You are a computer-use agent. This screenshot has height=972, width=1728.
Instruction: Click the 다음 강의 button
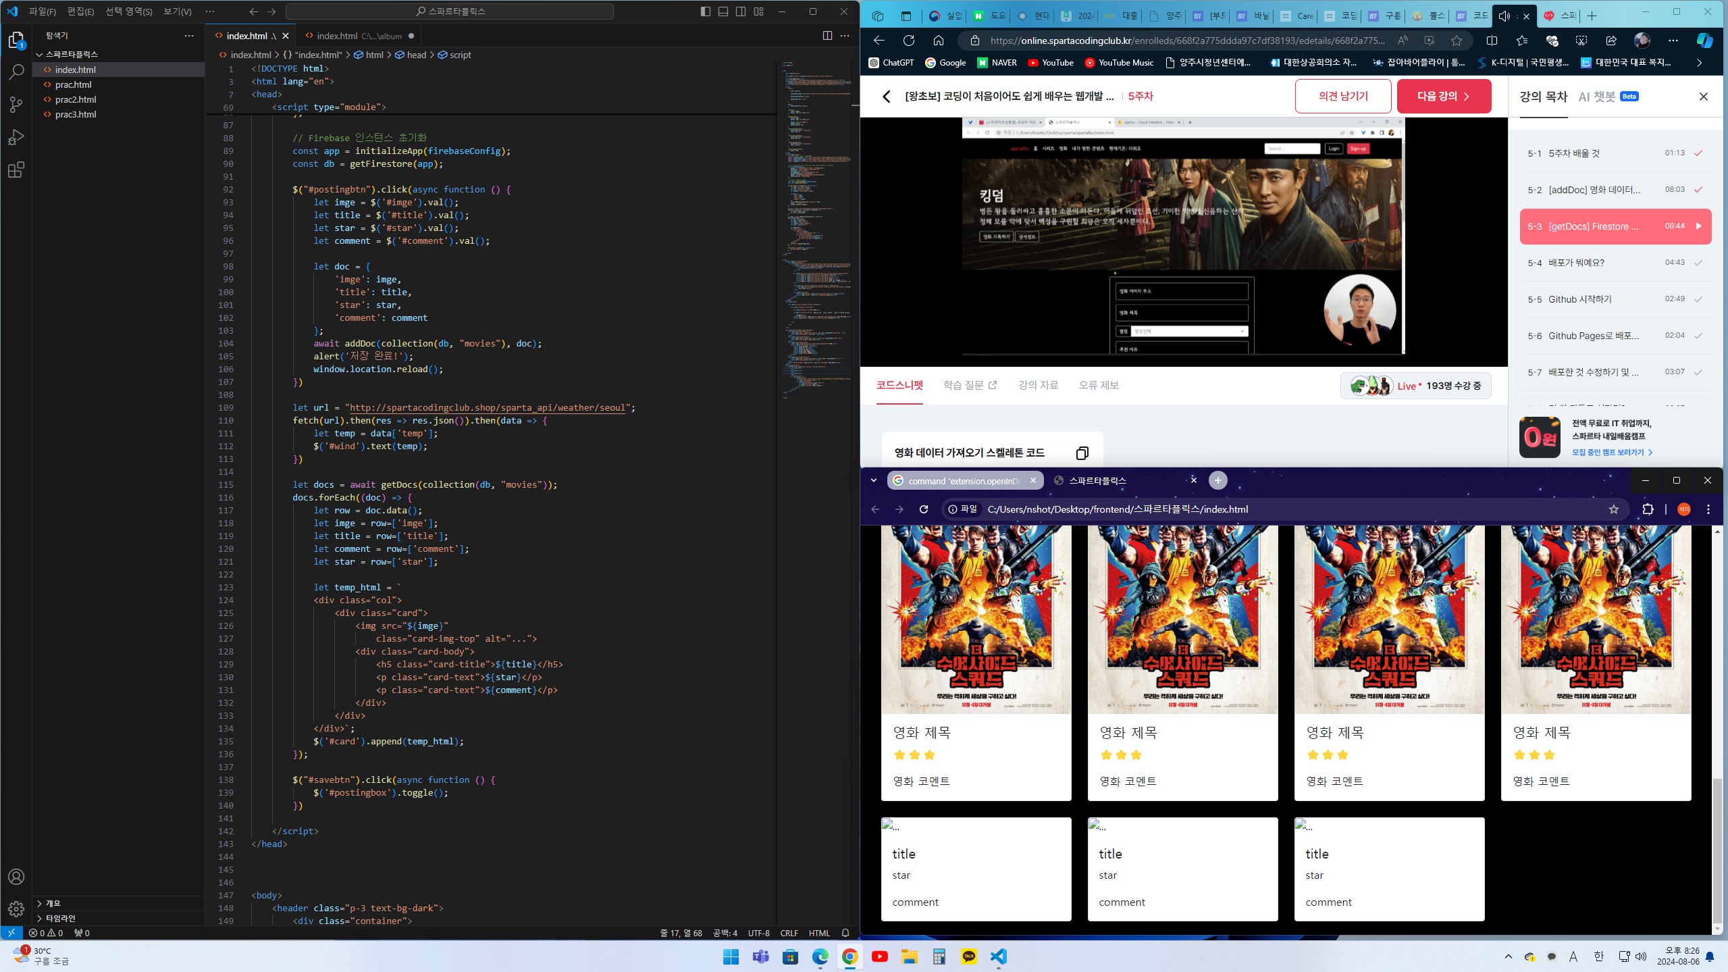[1444, 97]
